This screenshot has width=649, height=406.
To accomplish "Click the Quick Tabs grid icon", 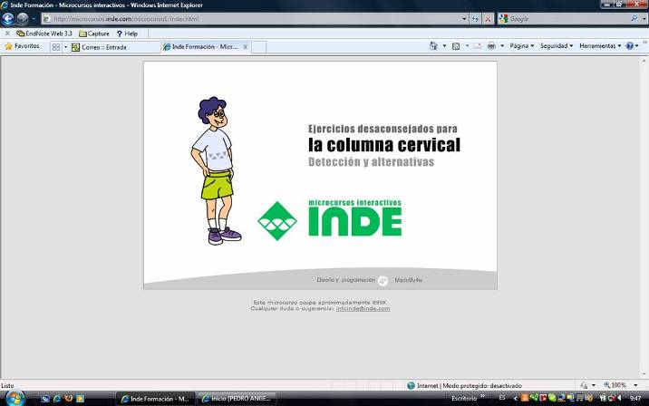I will (53, 46).
